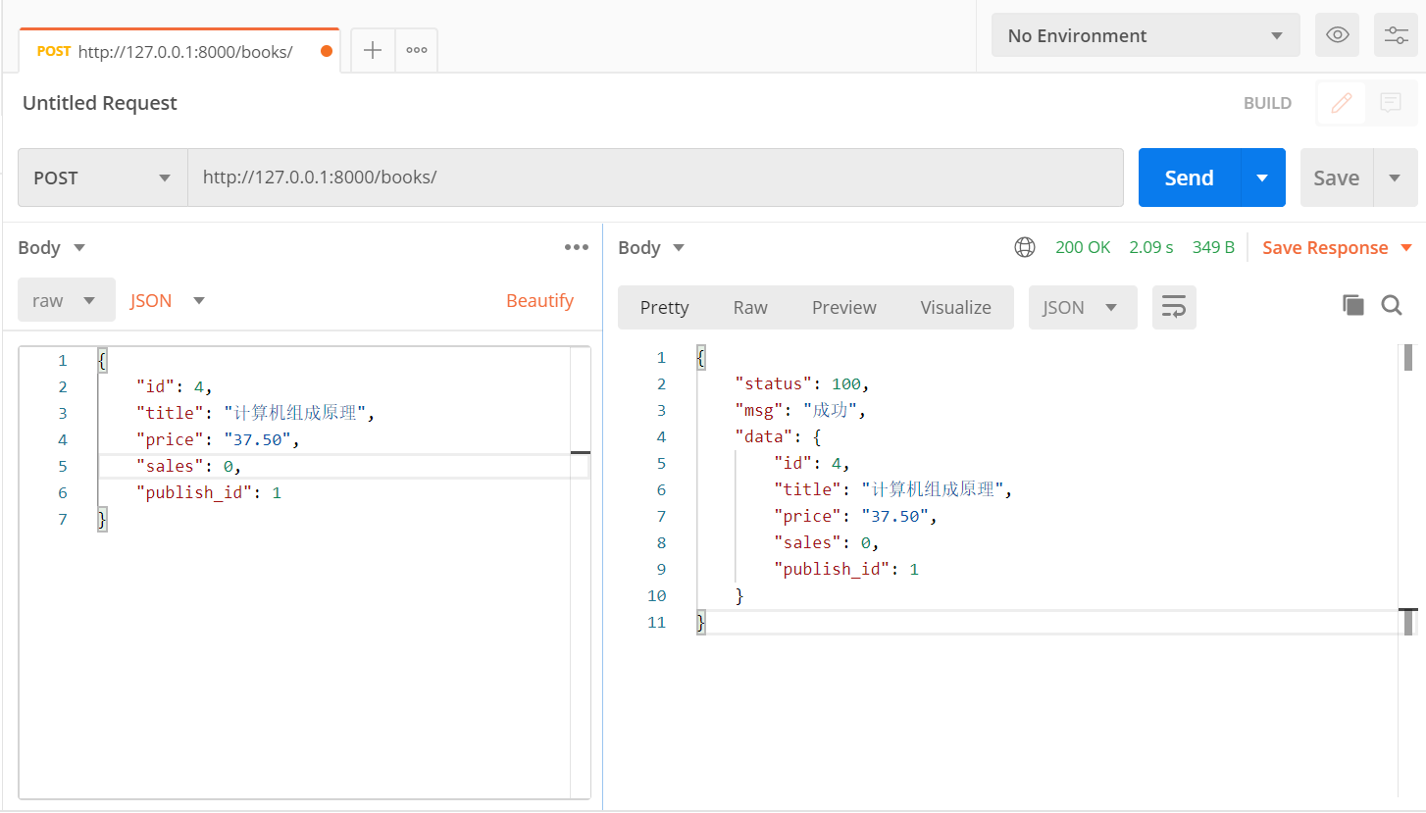
Task: Click the 2.09 s response time
Action: pyautogui.click(x=1150, y=247)
